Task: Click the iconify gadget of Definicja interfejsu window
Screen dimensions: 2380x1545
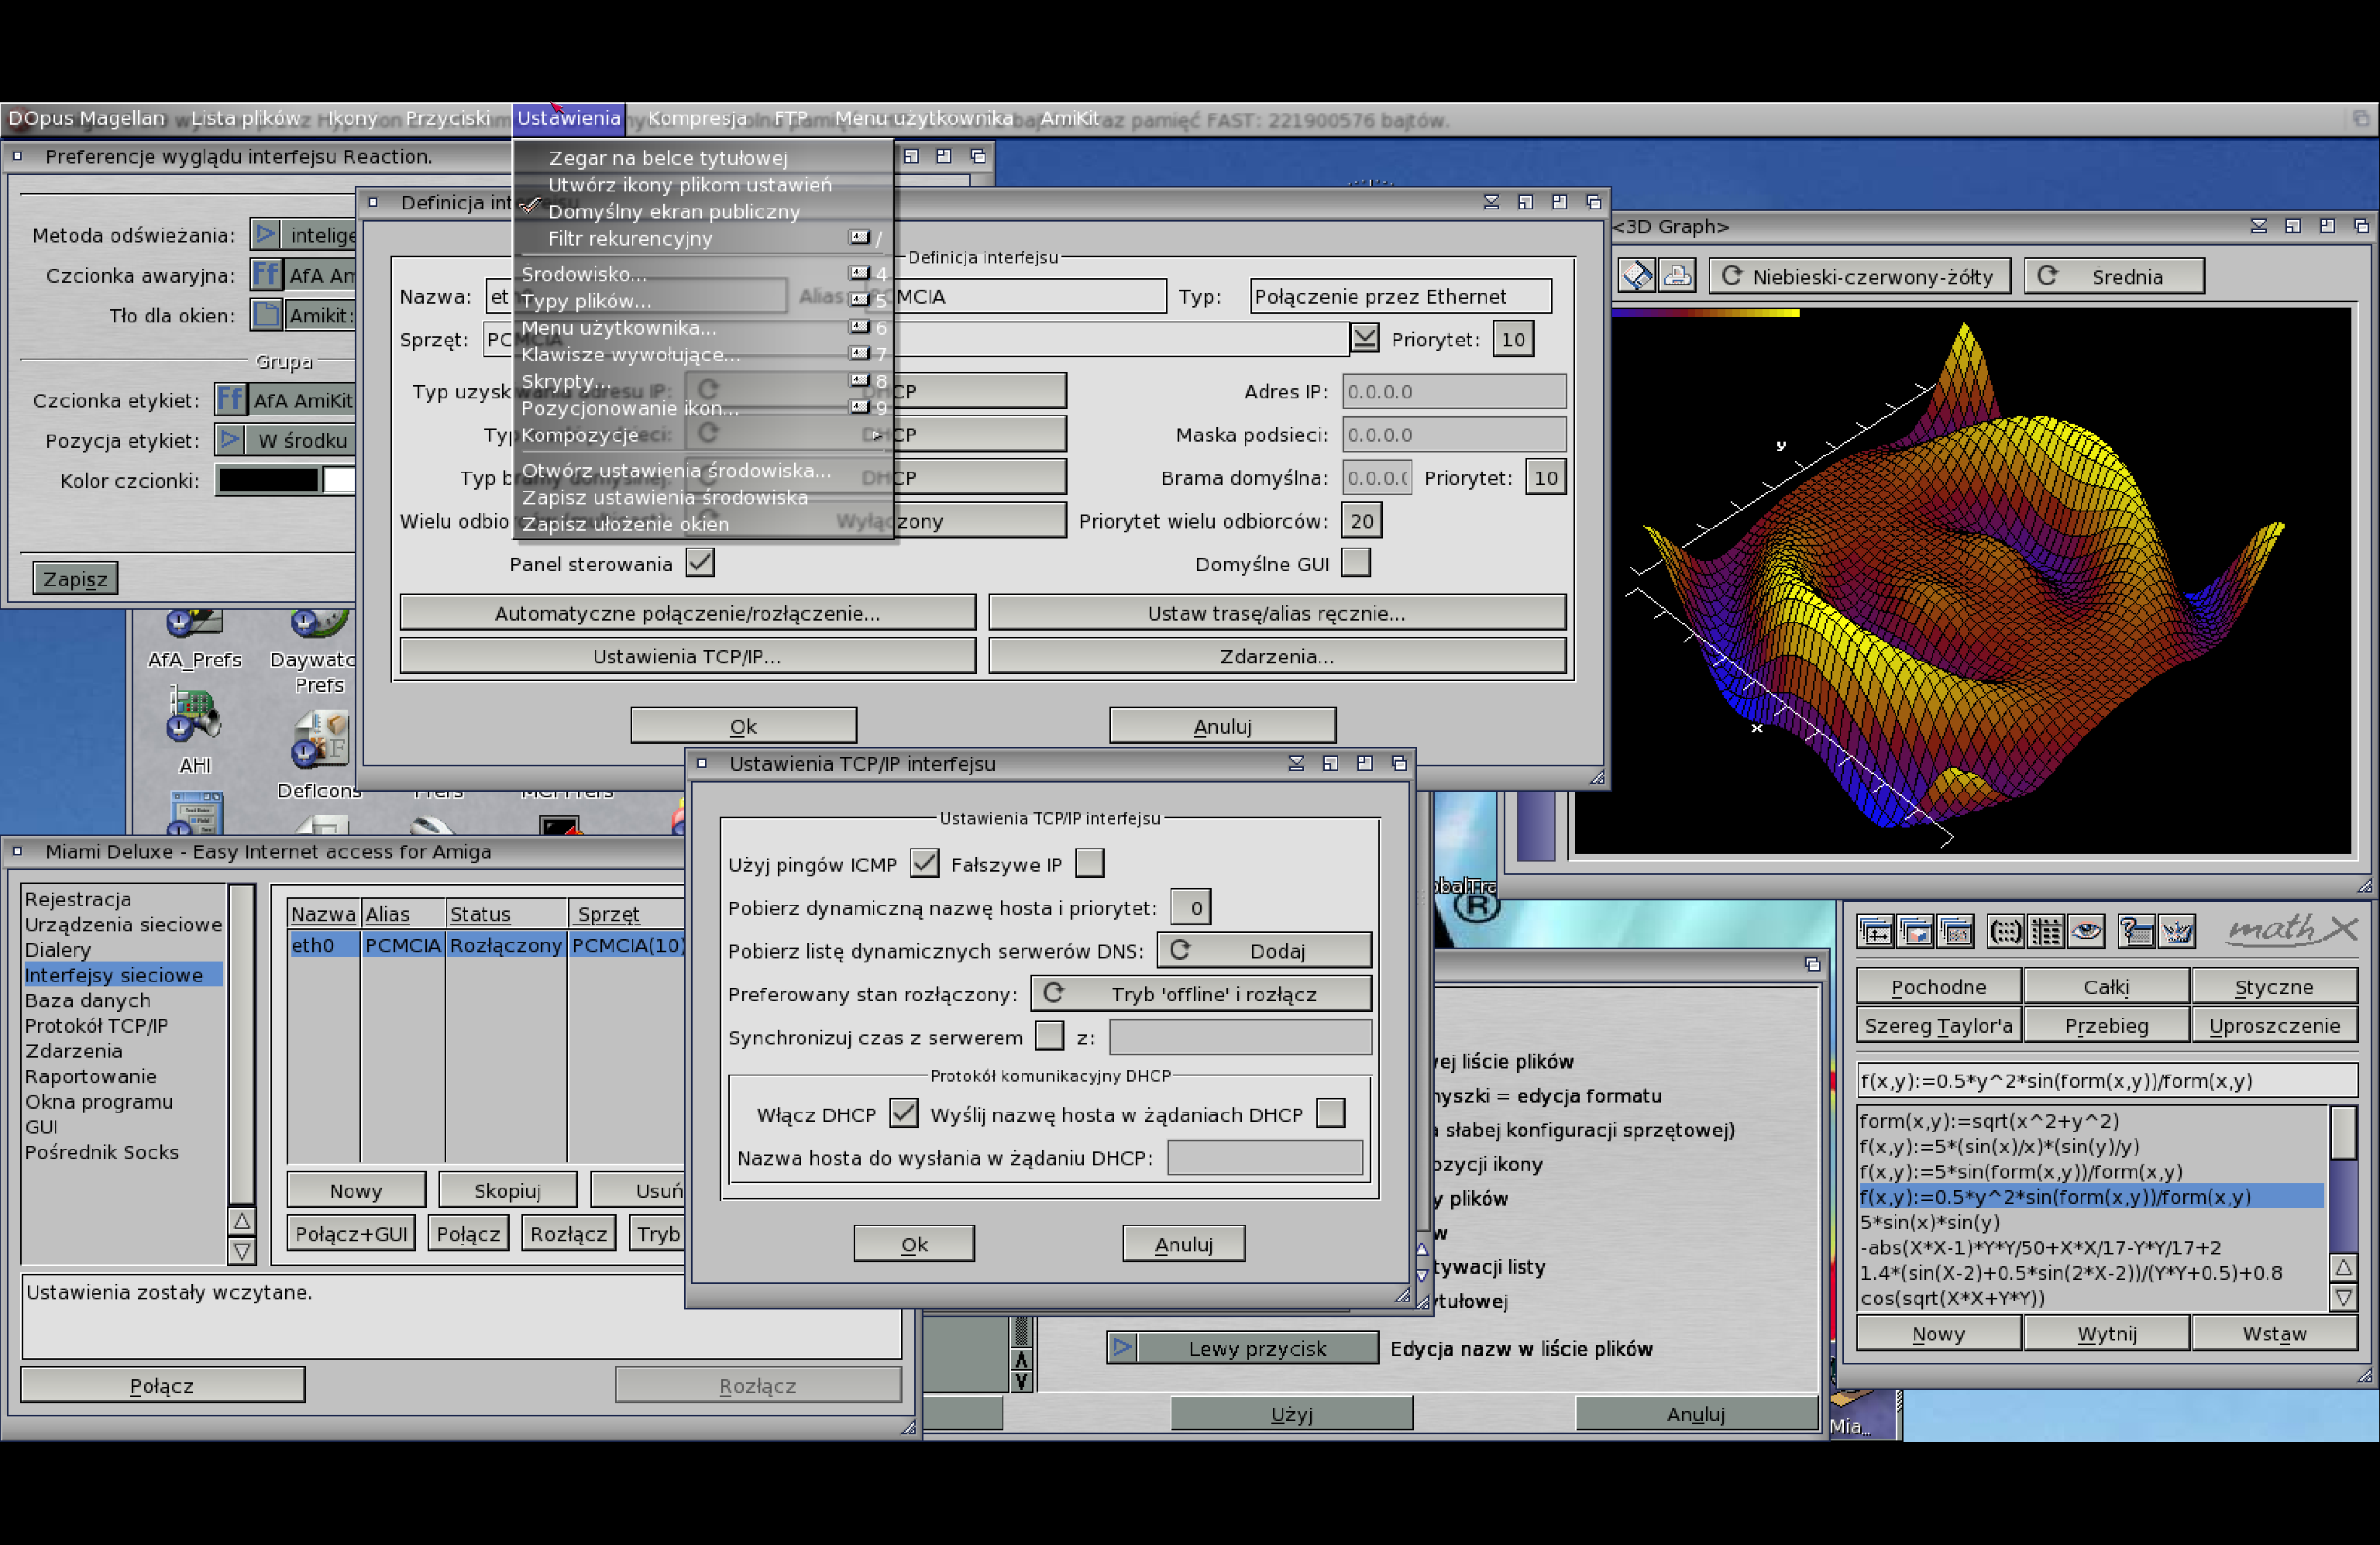Action: click(x=1491, y=202)
